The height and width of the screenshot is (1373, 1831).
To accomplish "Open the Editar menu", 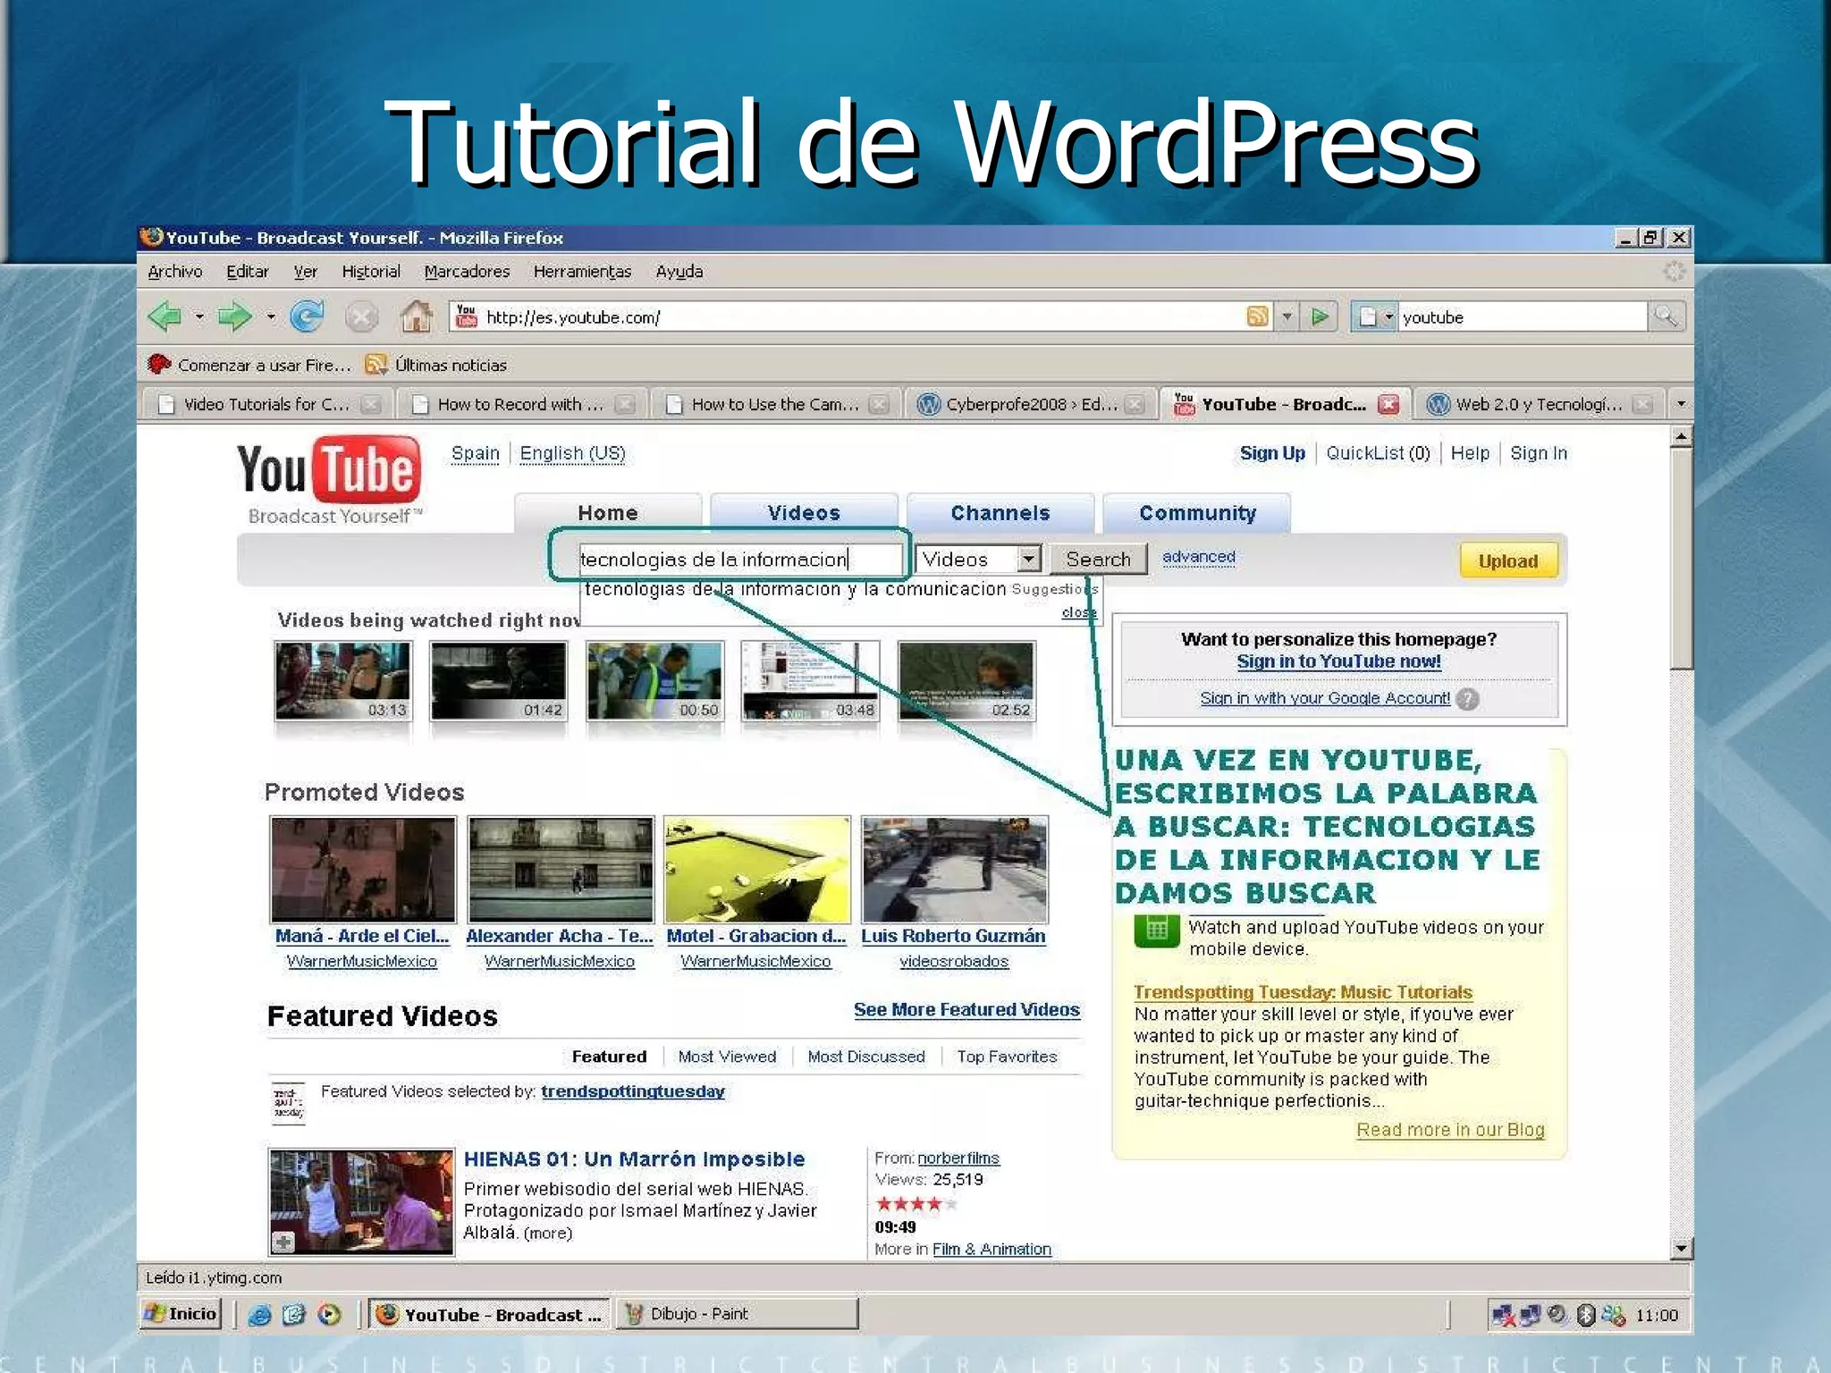I will (248, 272).
